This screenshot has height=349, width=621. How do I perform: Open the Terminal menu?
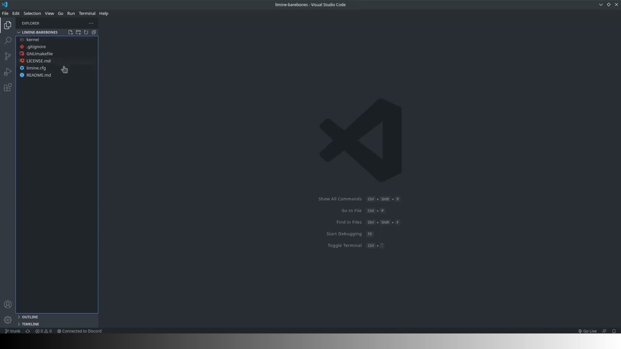click(87, 14)
